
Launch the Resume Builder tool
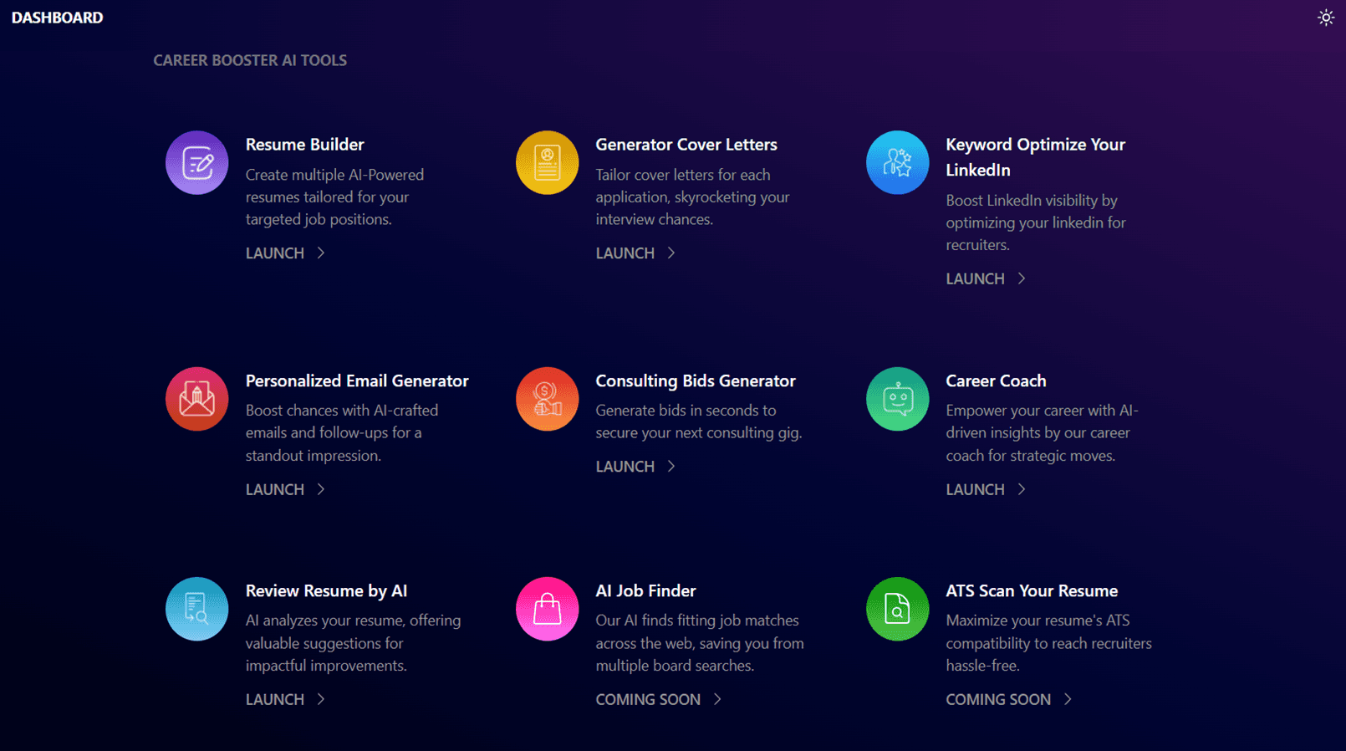click(x=275, y=253)
